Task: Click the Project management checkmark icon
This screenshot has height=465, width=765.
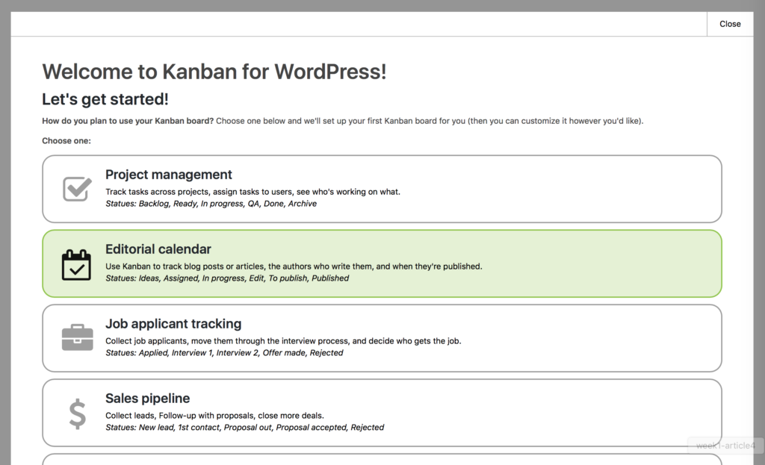Action: [77, 189]
